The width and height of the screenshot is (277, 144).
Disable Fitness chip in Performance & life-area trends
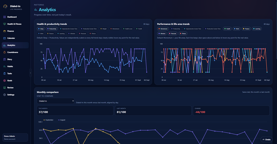click(x=183, y=34)
